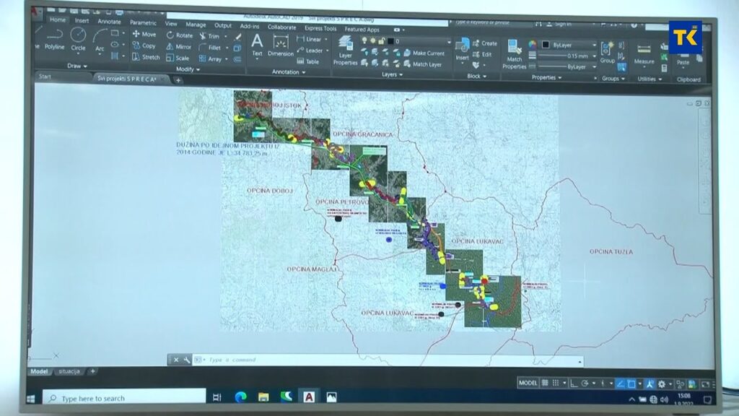
Task: Open the Annotate ribbon tab
Action: [110, 22]
